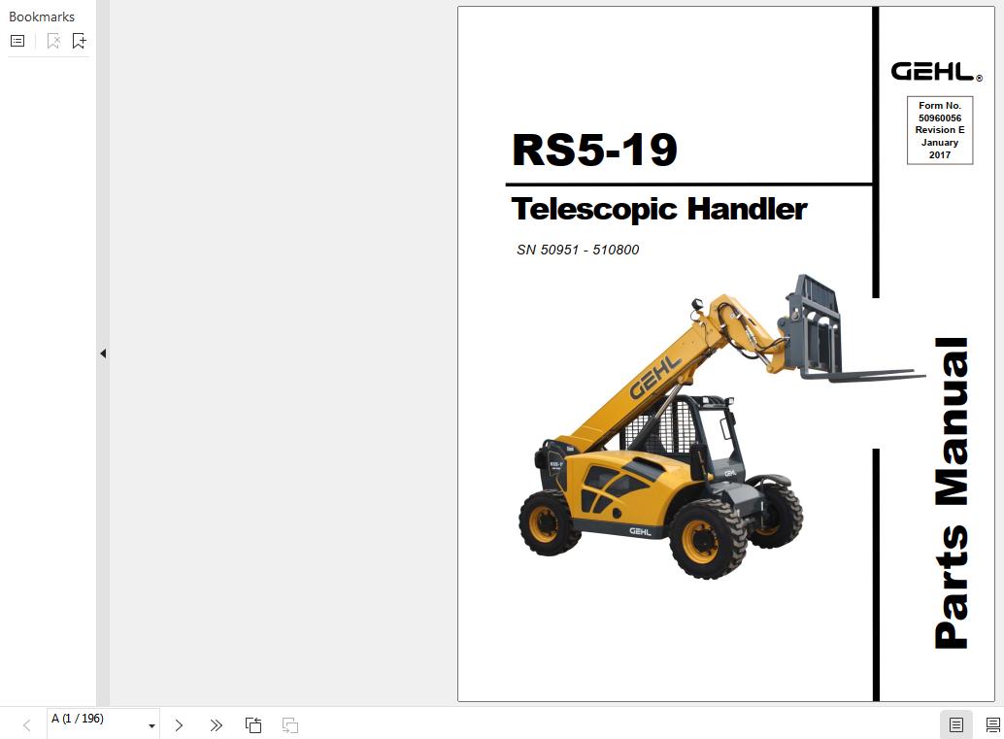The image size is (1004, 739).
Task: Click the previous view icon in bottom bar
Action: tap(253, 725)
